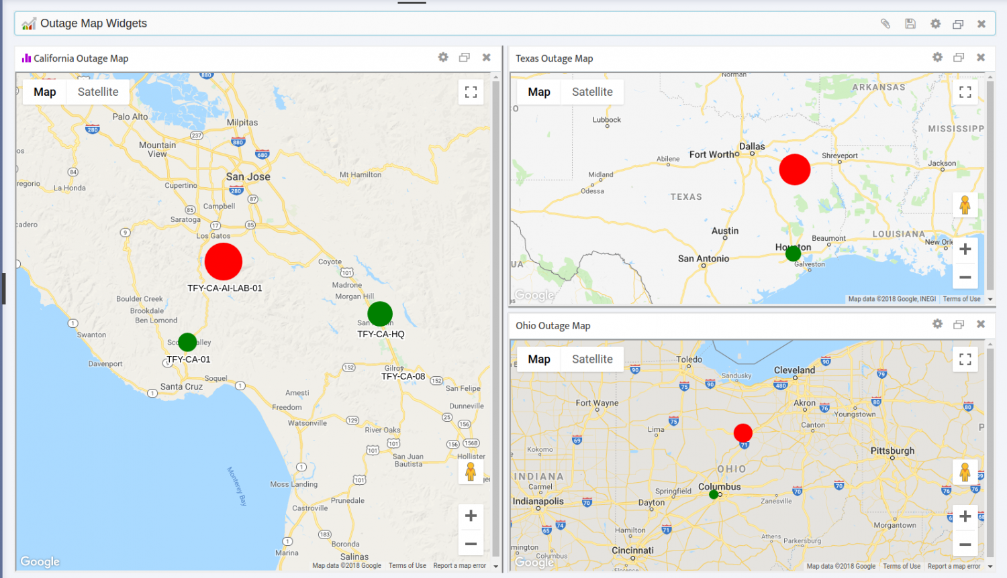This screenshot has height=578, width=1007.
Task: Maximize the California Outage Map widget
Action: tap(464, 57)
